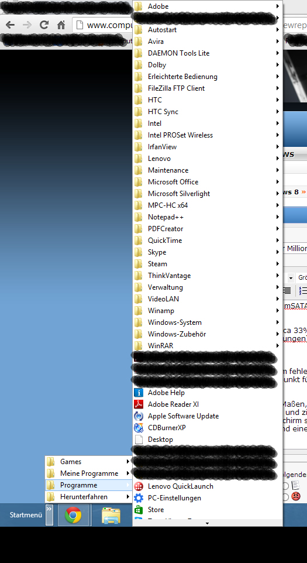Select the Programme menu entry
Screen dimensions: 307x563
pyautogui.click(x=88, y=485)
